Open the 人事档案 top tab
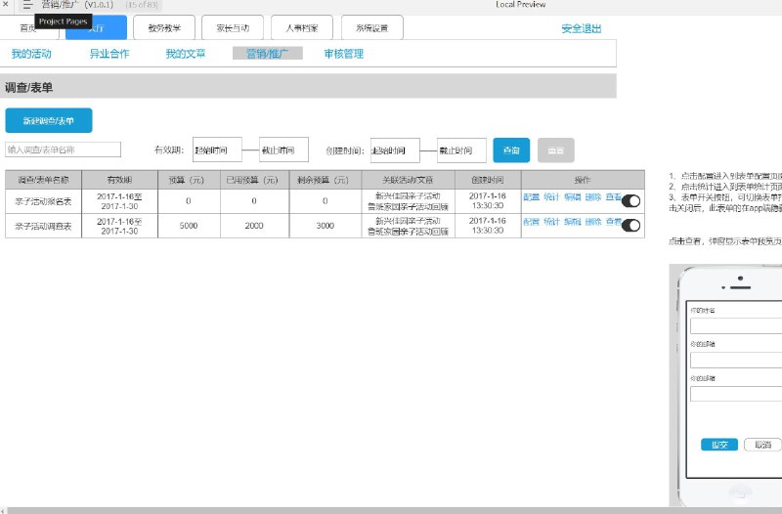Viewport: 782px width, 514px height. 302,28
